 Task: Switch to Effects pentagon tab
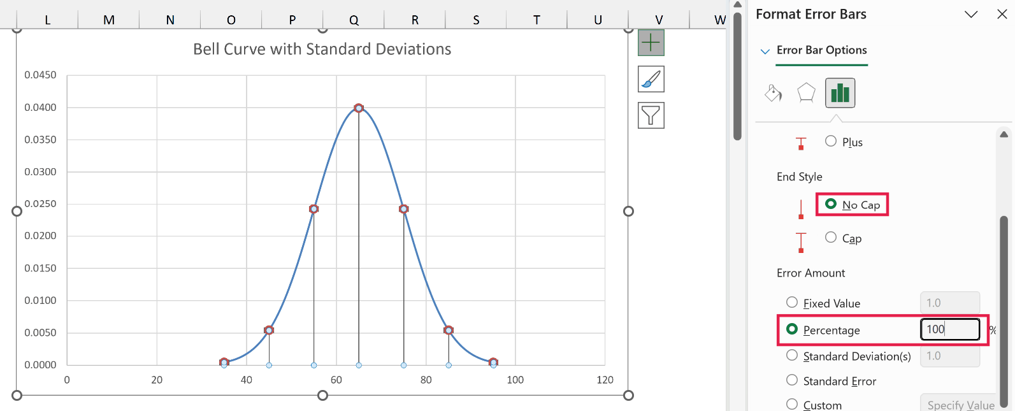click(806, 93)
